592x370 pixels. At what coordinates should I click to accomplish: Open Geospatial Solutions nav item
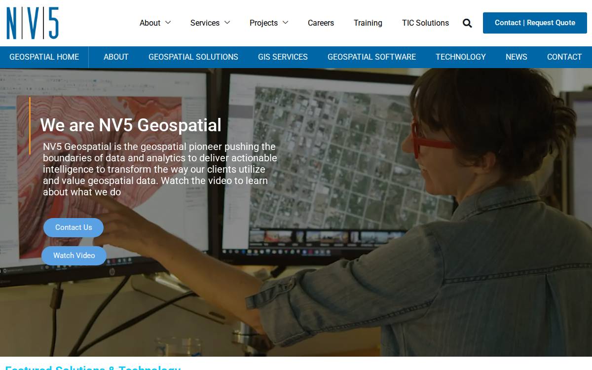193,57
